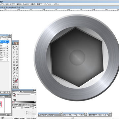Click target circle of highlighted layer row
The height and width of the screenshot is (119, 119).
pos(7,41)
